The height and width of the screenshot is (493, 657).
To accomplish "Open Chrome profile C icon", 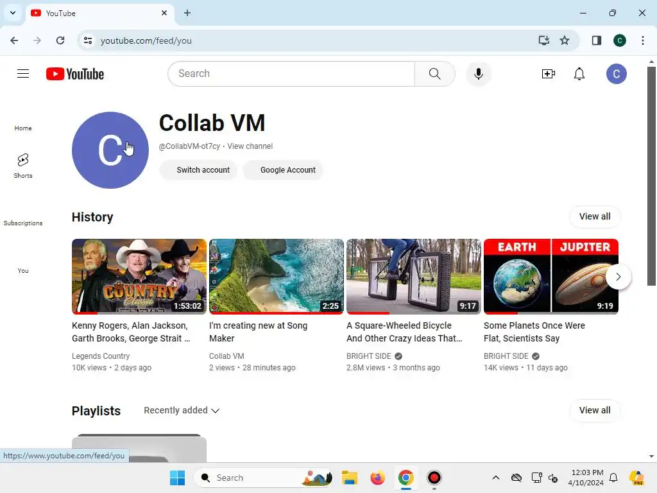I will pos(620,40).
